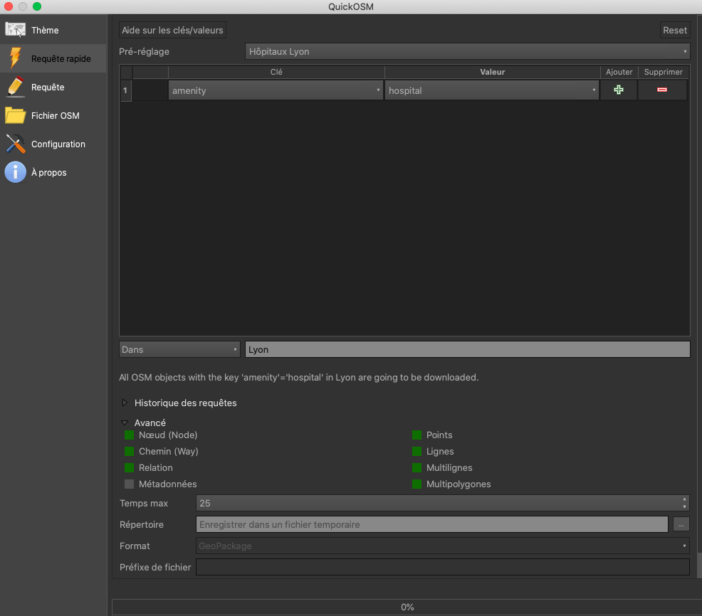Expand Historique des requêtes section
This screenshot has height=616, width=702.
pos(125,403)
